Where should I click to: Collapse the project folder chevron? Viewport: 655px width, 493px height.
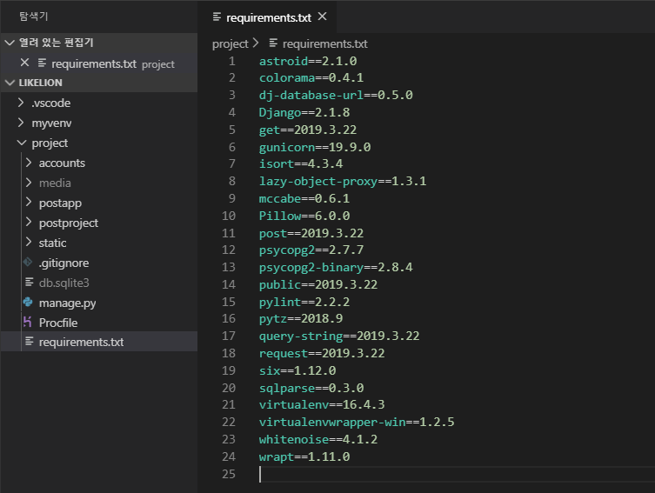[22, 143]
